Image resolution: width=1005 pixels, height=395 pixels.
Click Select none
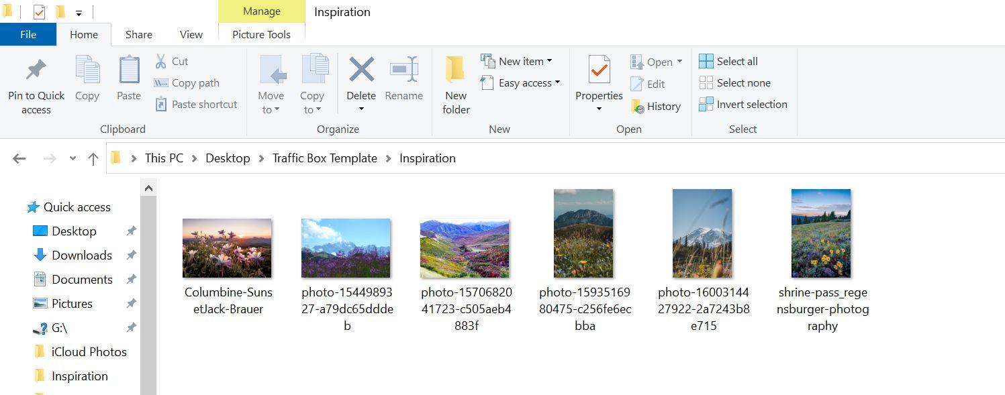734,82
